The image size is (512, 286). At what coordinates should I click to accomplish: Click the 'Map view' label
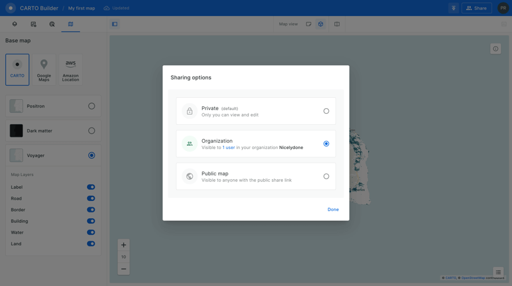pyautogui.click(x=289, y=24)
